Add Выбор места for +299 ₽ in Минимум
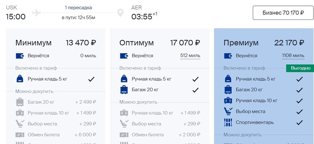Image resolution: width=314 pixels, height=144 pixels. [56, 124]
